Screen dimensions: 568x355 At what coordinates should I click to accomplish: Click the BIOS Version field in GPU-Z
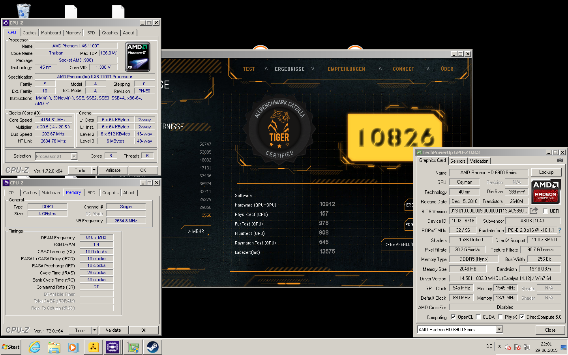point(489,211)
